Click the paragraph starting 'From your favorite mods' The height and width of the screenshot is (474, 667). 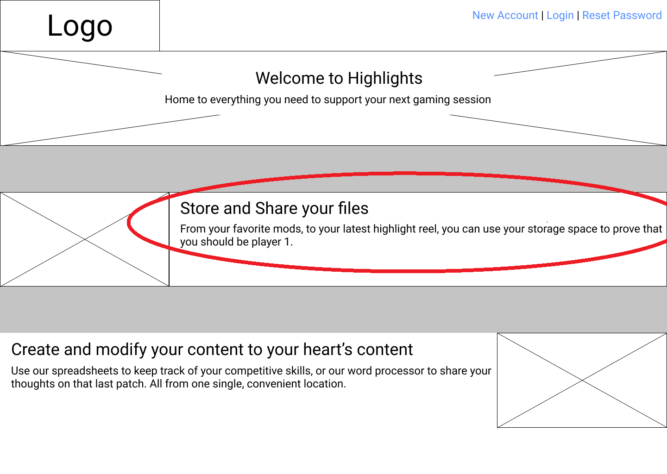[x=421, y=235]
